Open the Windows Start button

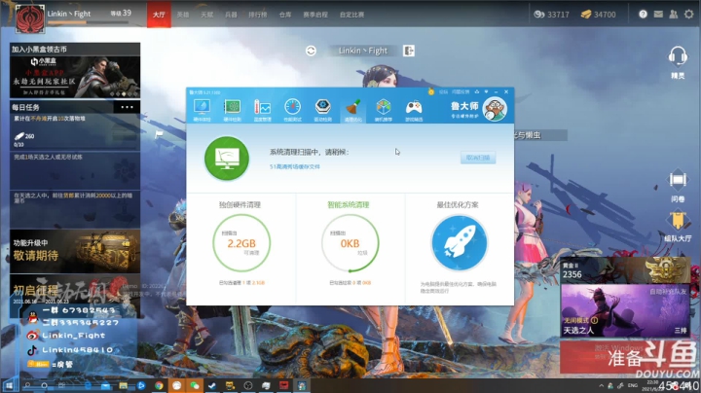pyautogui.click(x=9, y=385)
